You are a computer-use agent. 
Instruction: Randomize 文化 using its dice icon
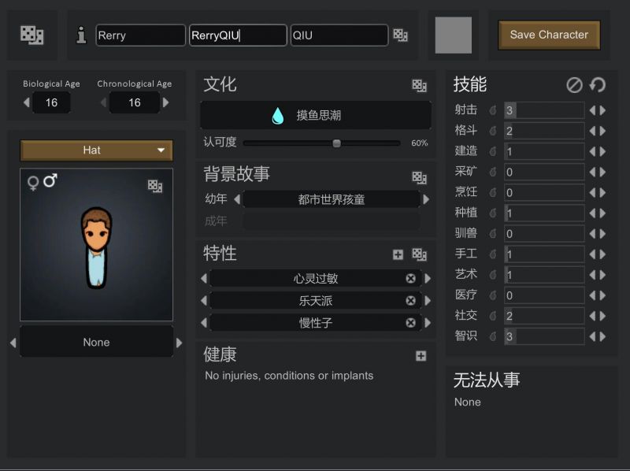point(417,84)
